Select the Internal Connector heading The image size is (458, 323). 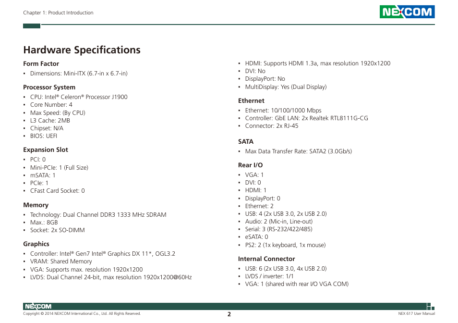click(266, 259)
